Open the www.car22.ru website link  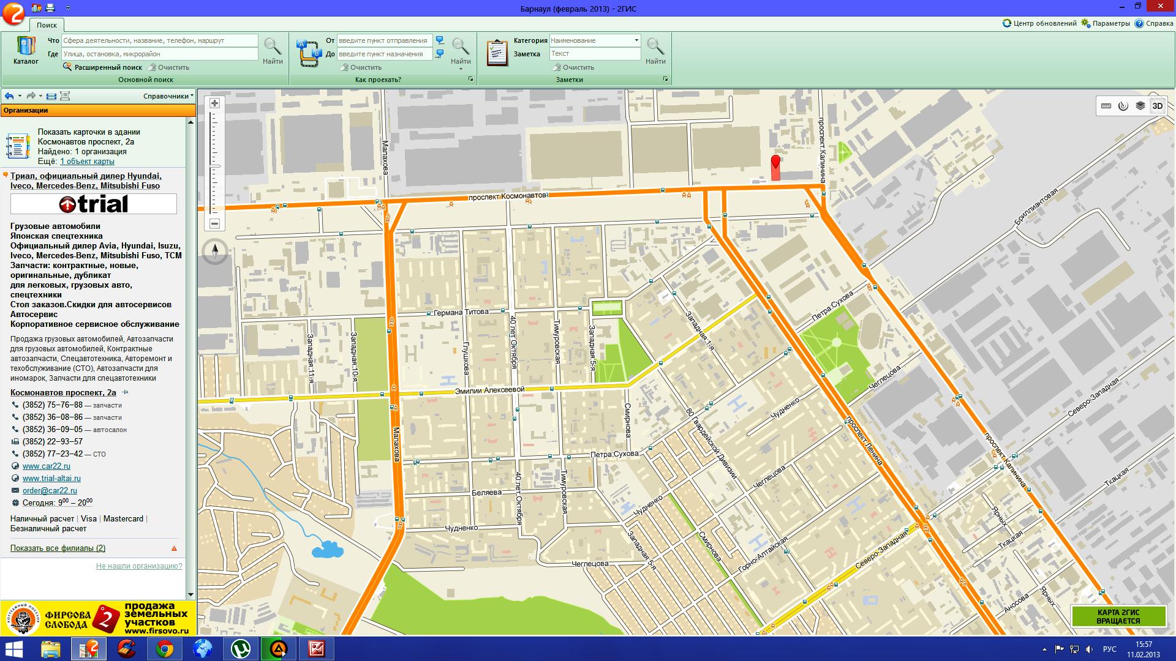[x=46, y=466]
